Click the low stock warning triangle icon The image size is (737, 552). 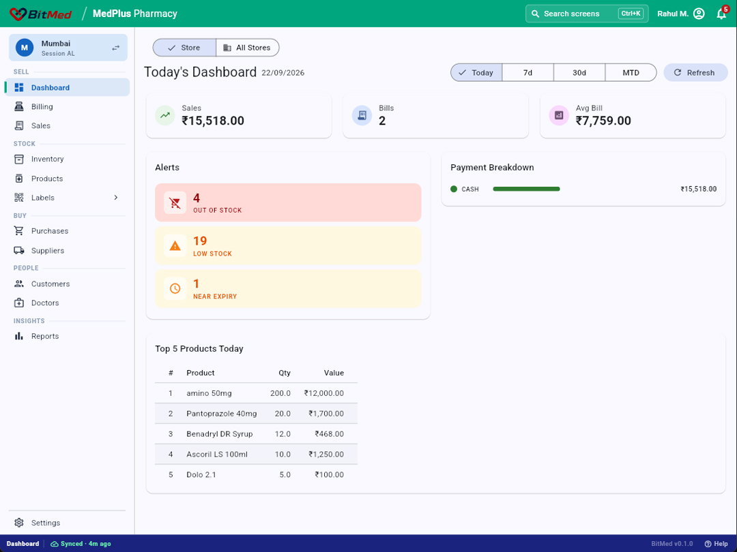(175, 245)
